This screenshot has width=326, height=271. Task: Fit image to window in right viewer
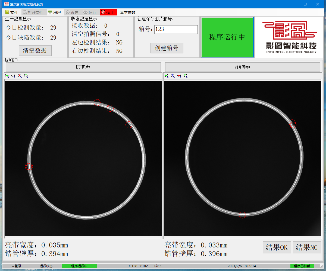click(x=186, y=76)
